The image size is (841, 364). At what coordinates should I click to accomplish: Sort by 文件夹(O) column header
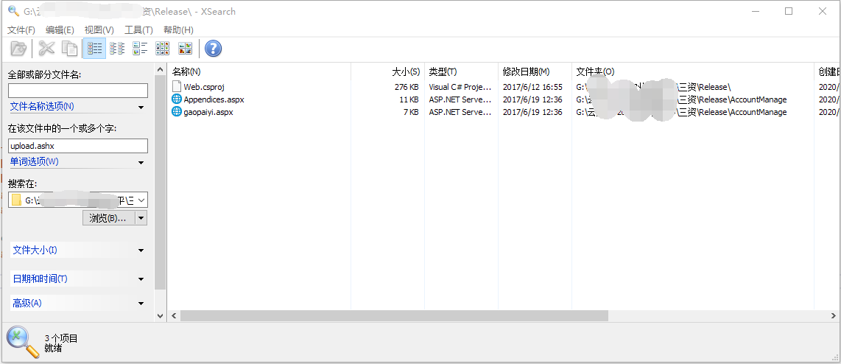[x=693, y=71]
